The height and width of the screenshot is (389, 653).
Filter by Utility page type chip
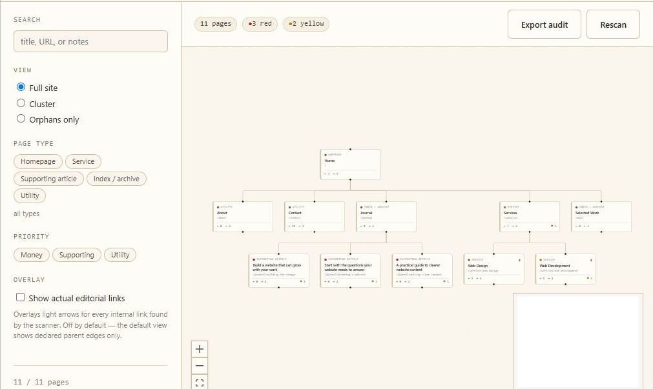[x=30, y=195]
